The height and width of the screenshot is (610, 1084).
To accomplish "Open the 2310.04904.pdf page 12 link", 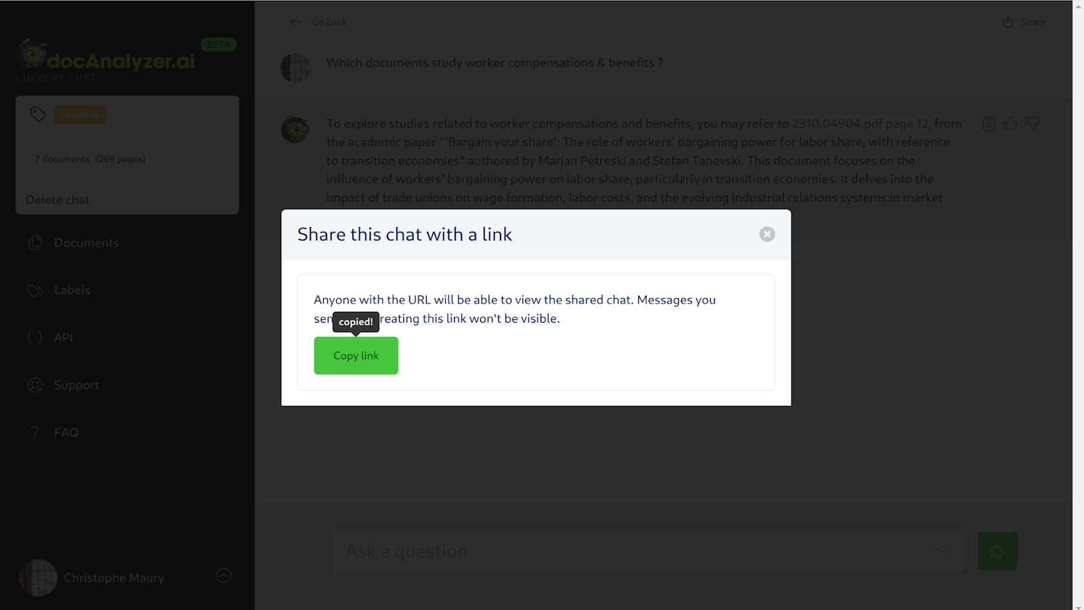I will pos(860,123).
